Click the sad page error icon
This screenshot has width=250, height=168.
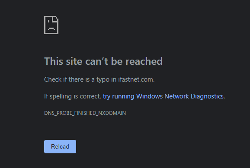click(51, 25)
